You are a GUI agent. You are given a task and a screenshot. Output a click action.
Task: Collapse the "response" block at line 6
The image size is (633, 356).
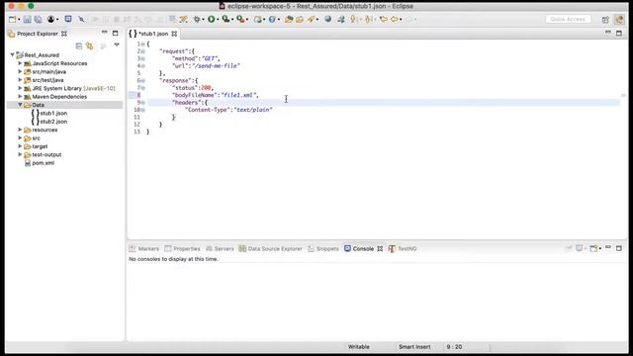click(142, 80)
